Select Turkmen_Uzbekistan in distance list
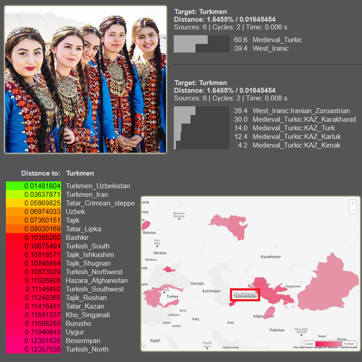 (98, 186)
